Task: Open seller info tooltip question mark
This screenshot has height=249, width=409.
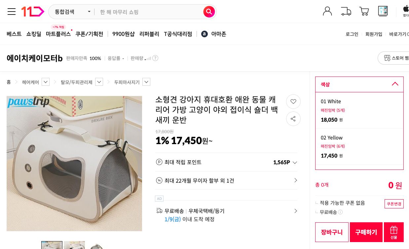Action: coord(155,58)
